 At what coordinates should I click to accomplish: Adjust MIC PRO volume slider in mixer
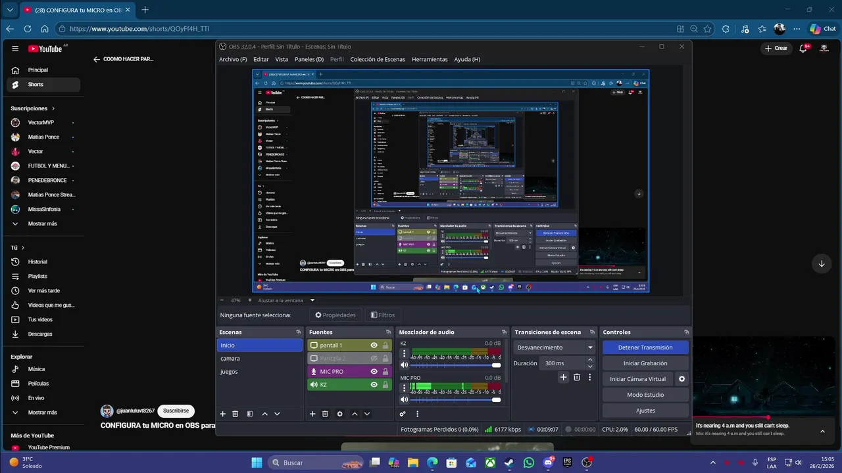pyautogui.click(x=455, y=399)
